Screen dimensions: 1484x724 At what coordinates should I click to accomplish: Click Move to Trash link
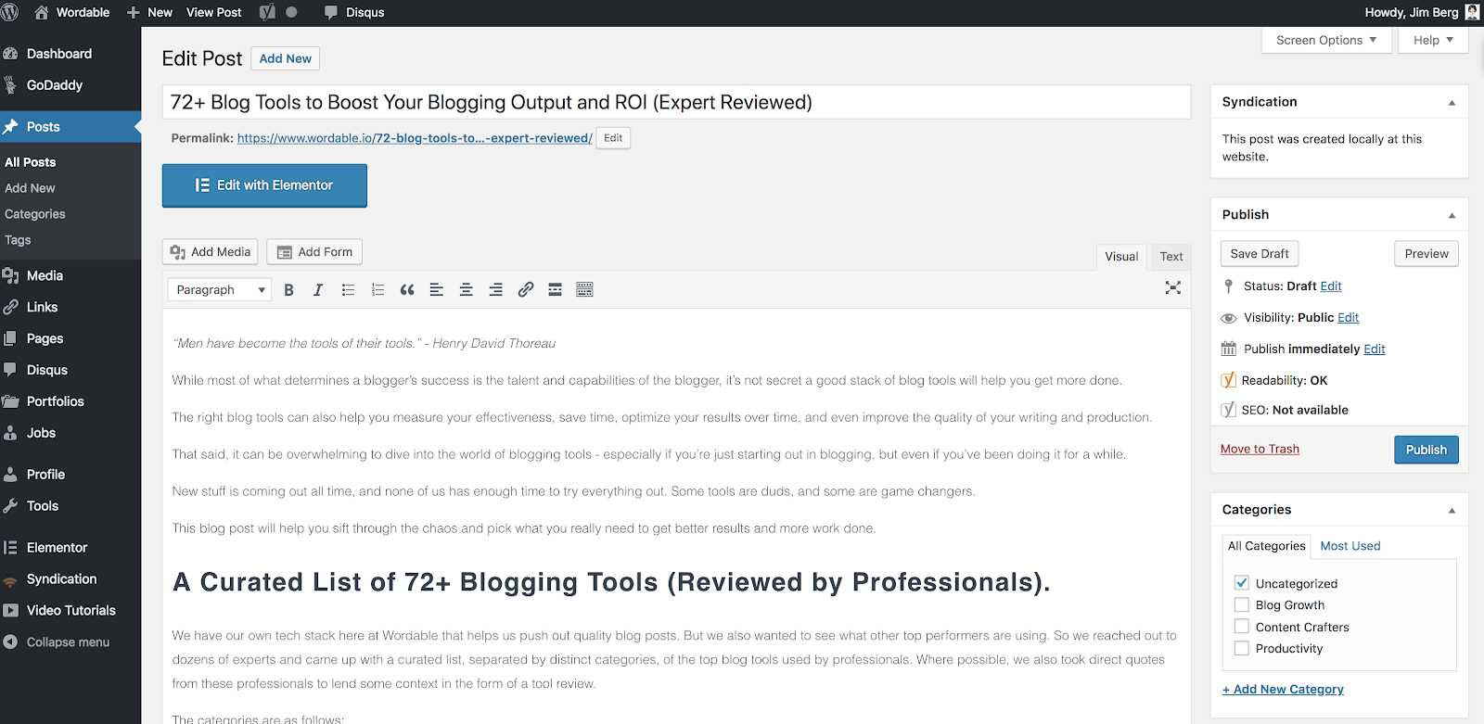tap(1260, 449)
